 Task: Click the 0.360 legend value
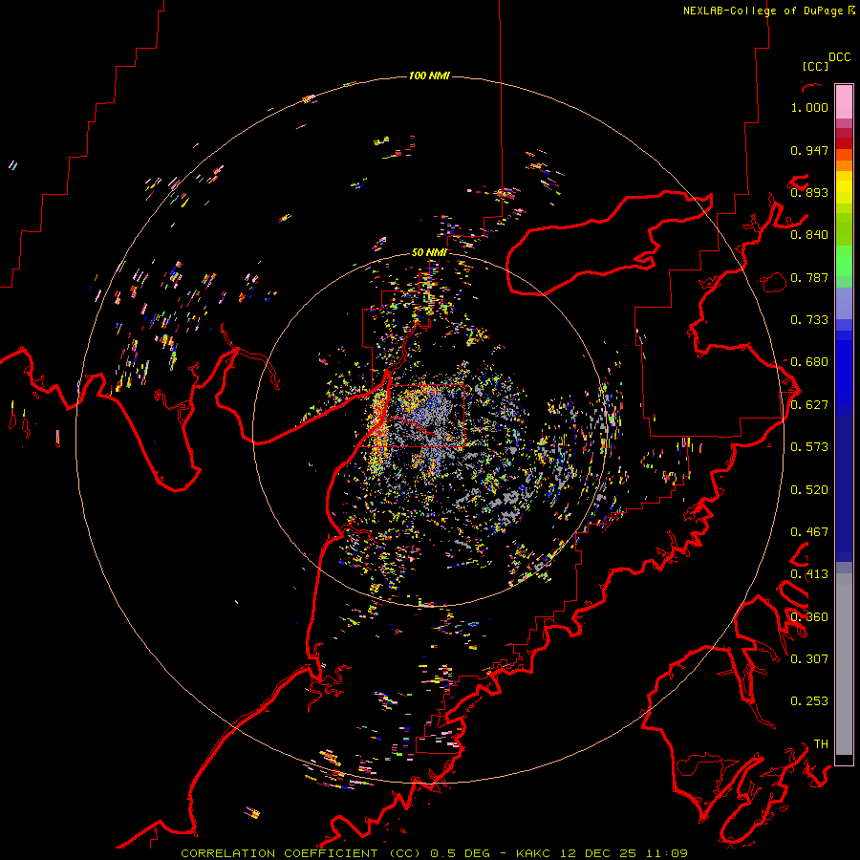click(809, 617)
